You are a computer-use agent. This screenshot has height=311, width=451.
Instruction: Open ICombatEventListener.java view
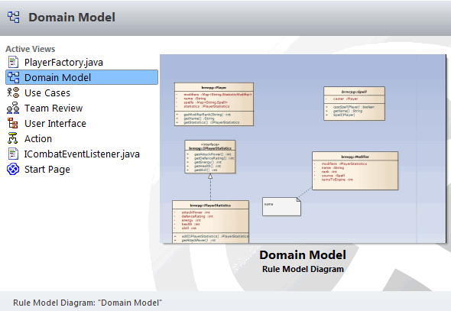pos(82,154)
